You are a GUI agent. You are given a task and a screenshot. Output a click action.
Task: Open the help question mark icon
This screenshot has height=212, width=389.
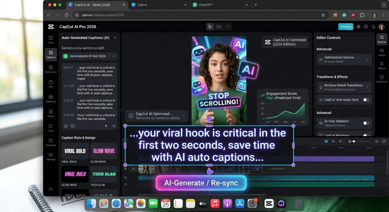(x=366, y=27)
